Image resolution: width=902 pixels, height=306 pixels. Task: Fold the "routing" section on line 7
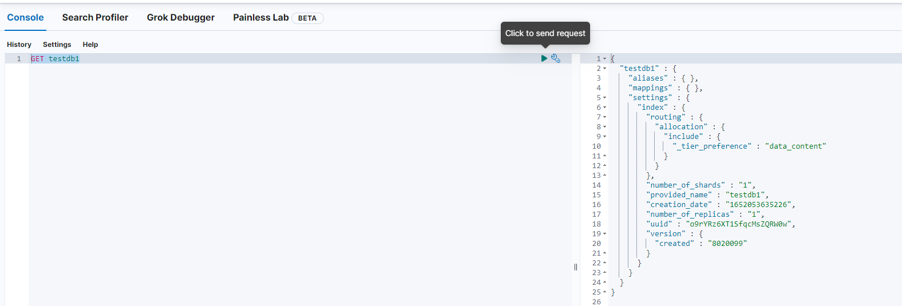pyautogui.click(x=605, y=117)
